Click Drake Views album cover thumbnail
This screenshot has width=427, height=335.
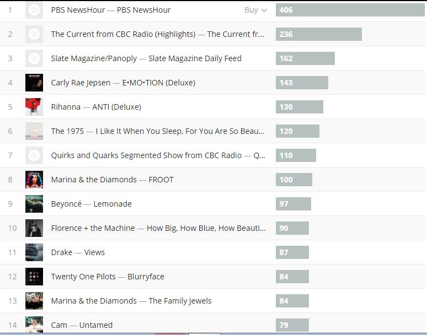(34, 252)
